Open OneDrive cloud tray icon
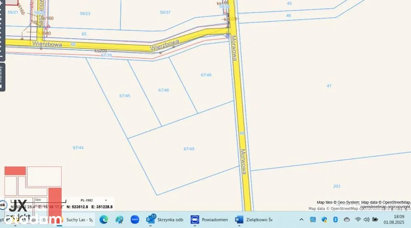 [x=346, y=220]
